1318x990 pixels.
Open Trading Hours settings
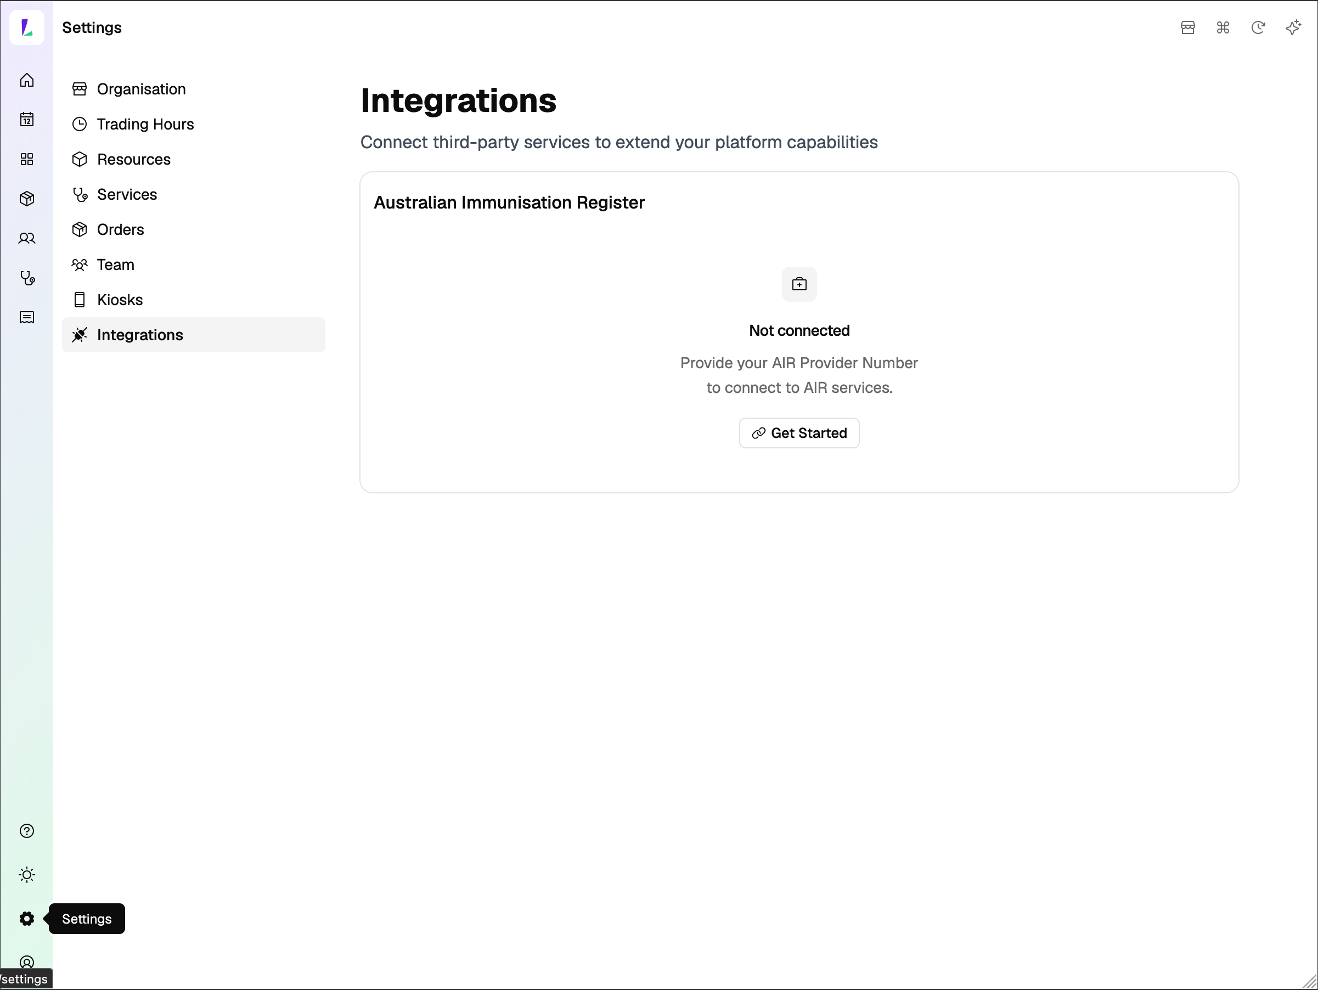194,124
